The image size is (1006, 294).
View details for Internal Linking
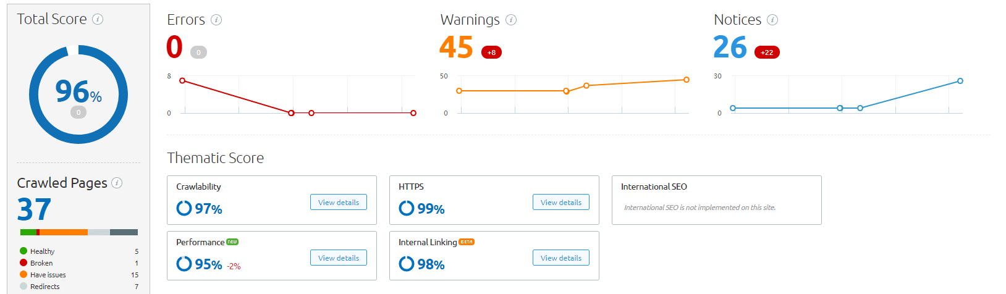point(561,258)
